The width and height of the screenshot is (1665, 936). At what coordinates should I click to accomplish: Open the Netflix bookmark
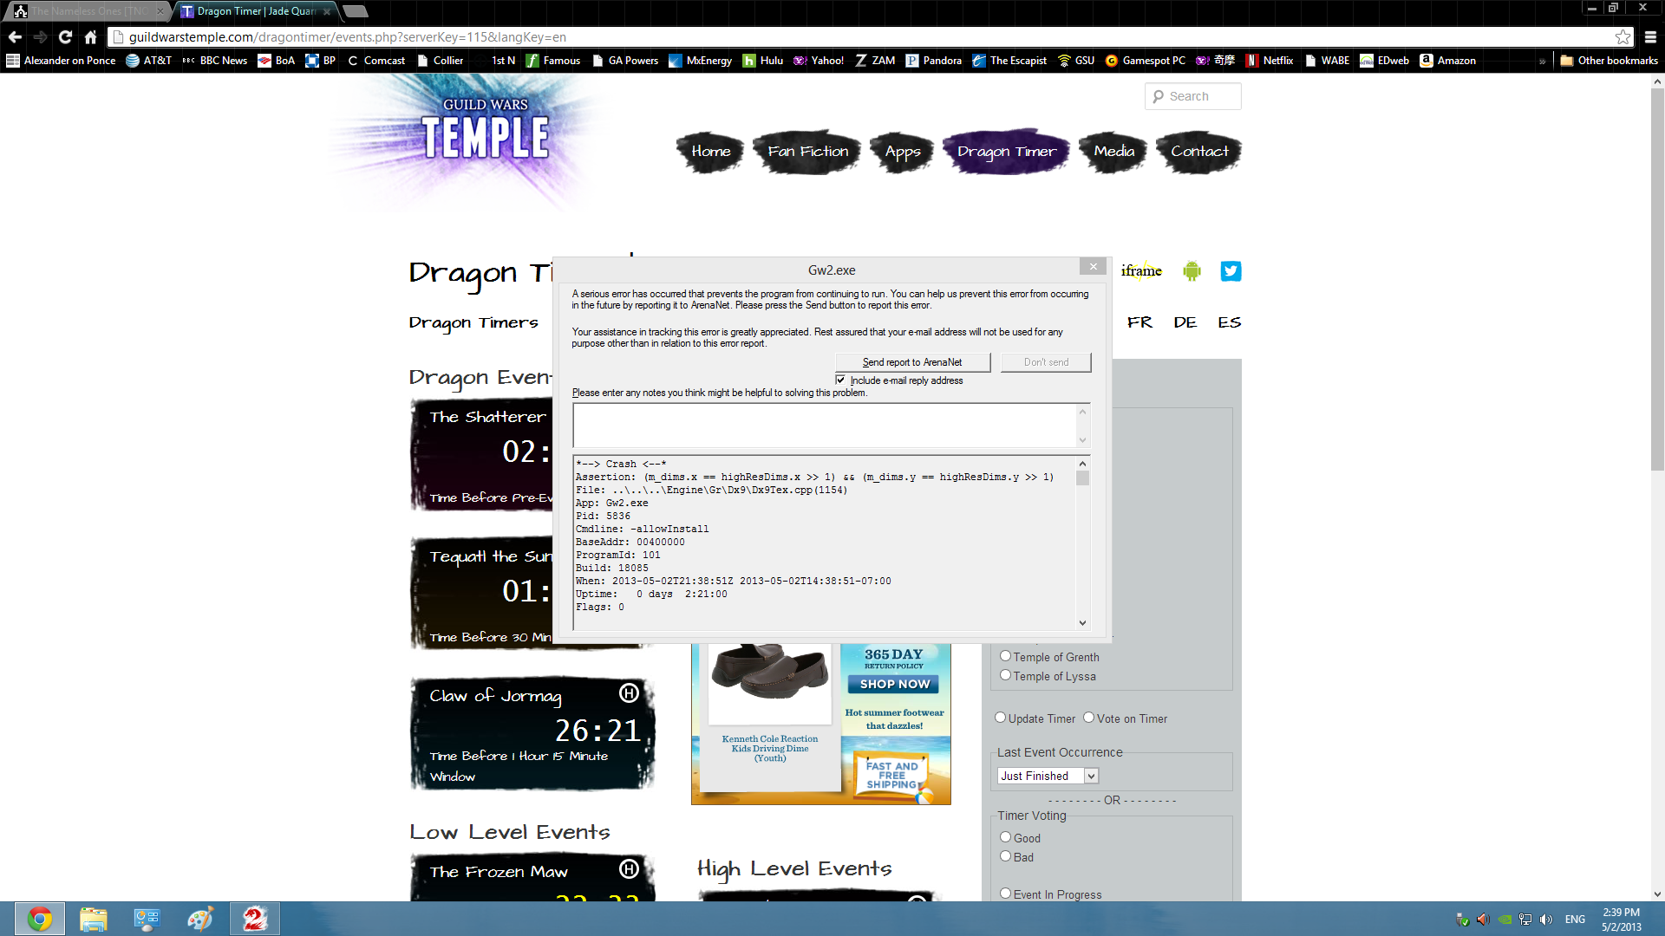[x=1270, y=61]
